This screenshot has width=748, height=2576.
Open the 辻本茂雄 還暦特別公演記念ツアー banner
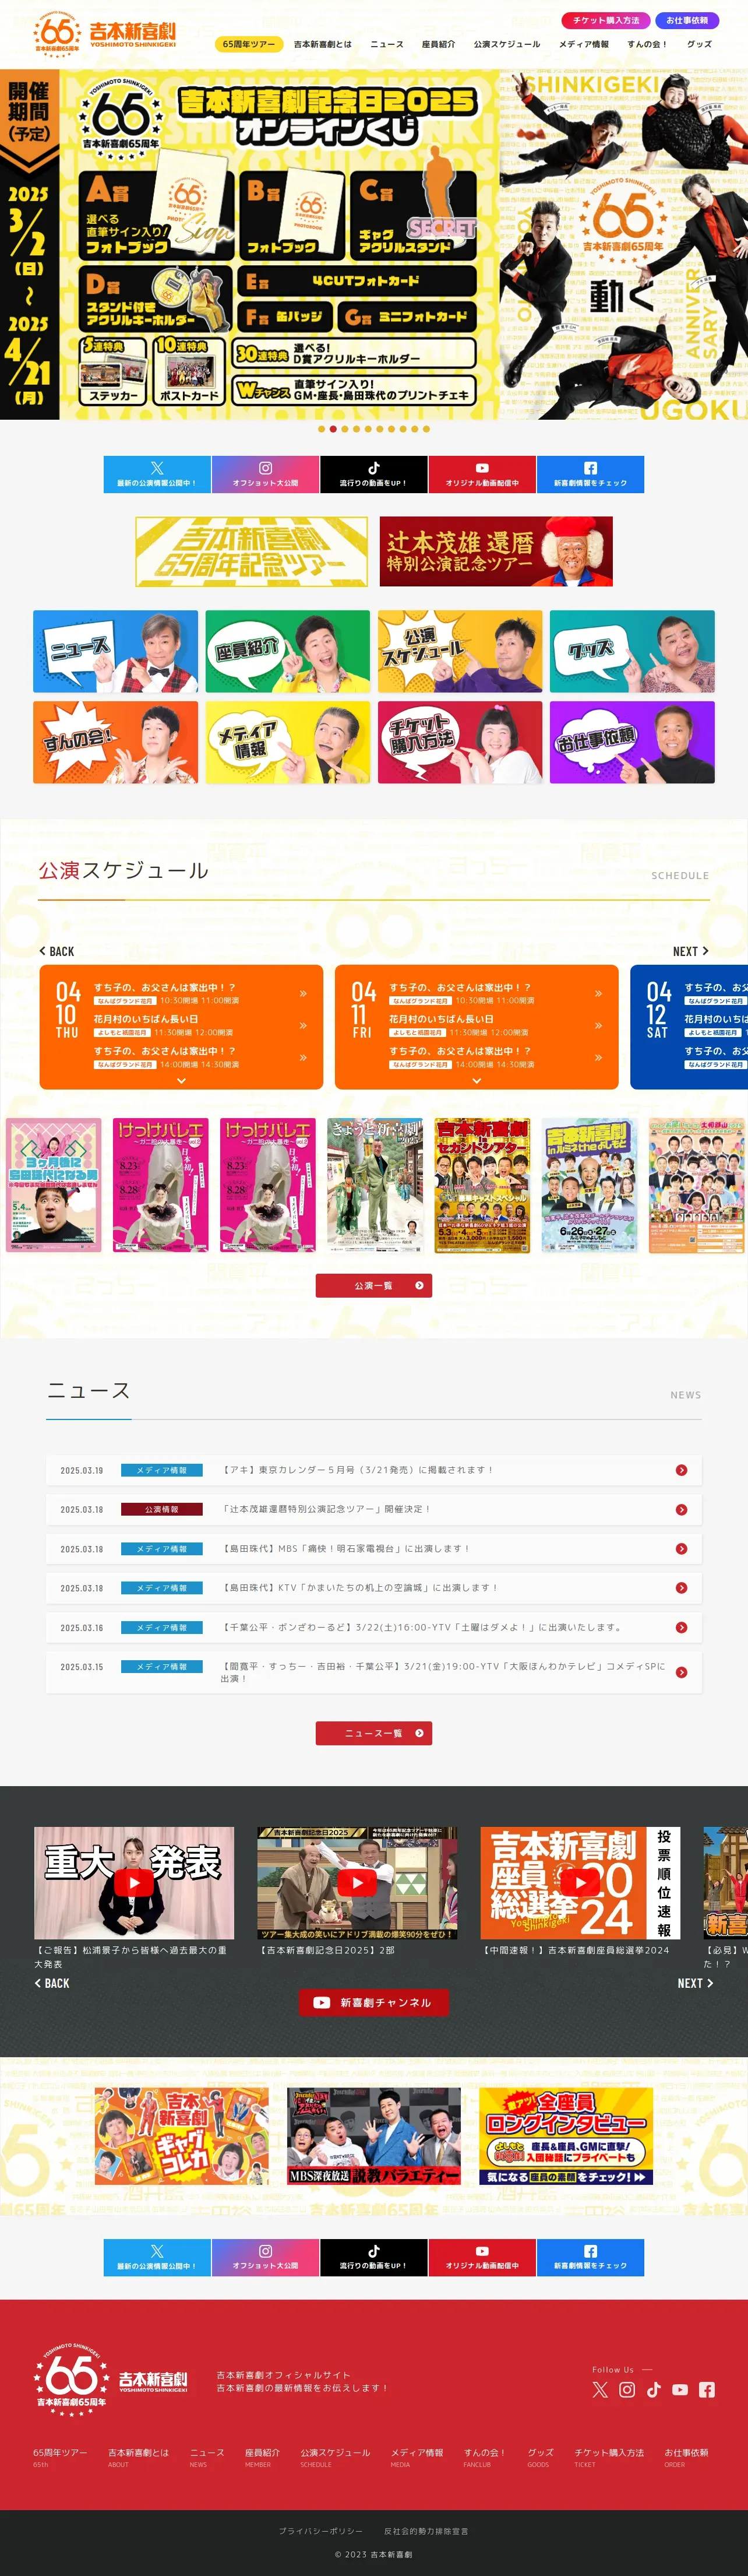pos(496,551)
